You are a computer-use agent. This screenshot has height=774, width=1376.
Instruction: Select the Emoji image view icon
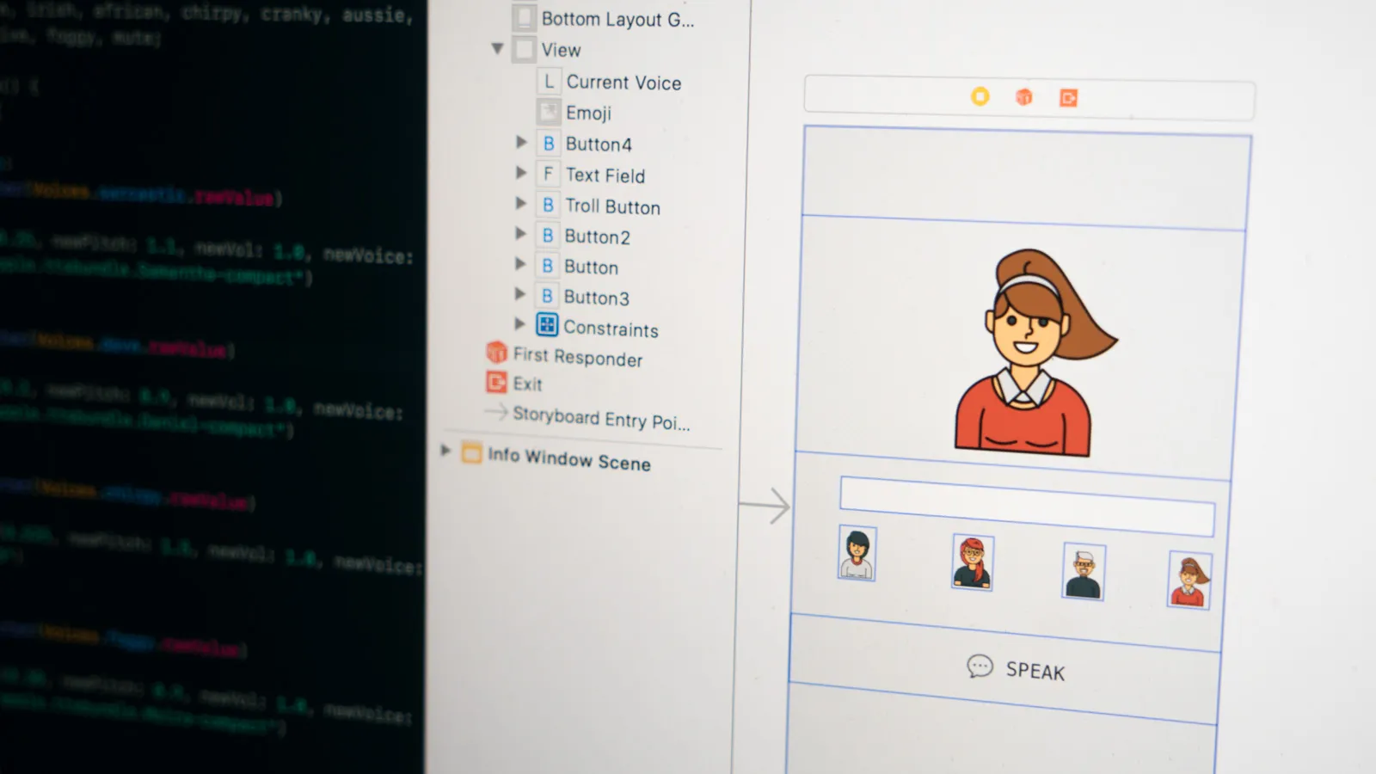(x=549, y=112)
